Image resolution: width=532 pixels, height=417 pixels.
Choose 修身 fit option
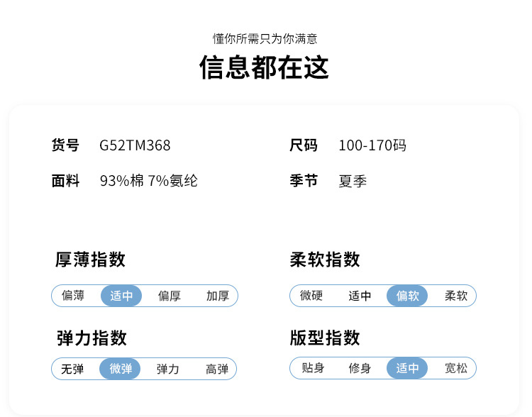[360, 368]
